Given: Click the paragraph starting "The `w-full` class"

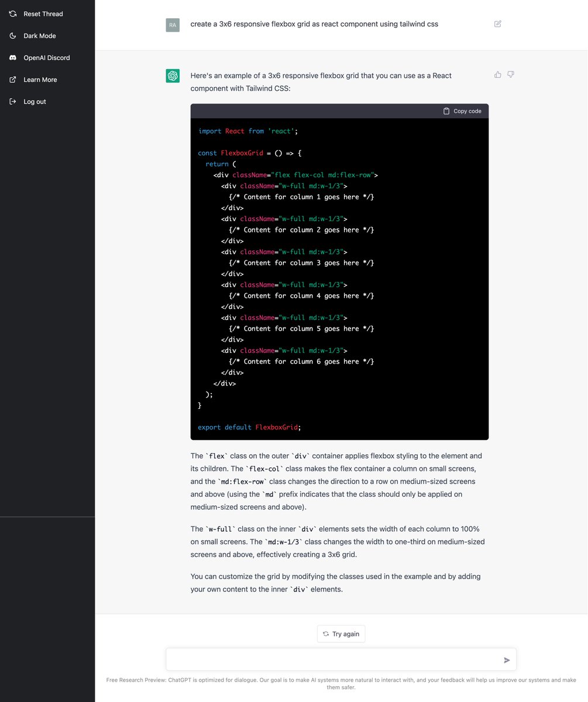Looking at the screenshot, I should (338, 542).
